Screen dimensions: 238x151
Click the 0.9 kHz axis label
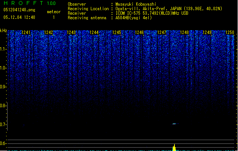click(3, 87)
